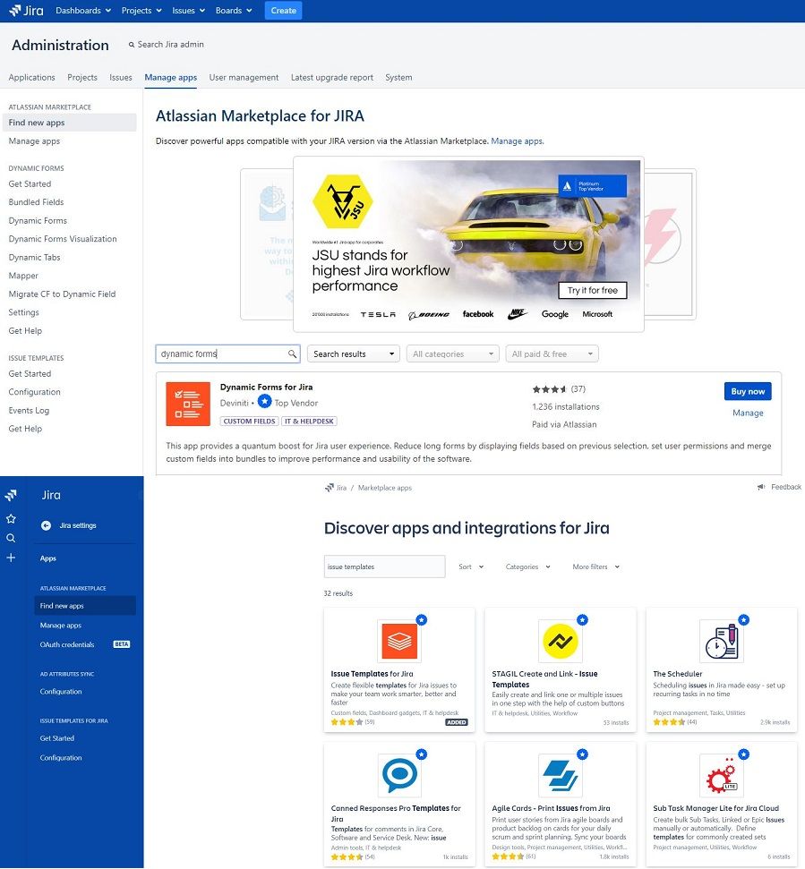Click the IT & HELPDESK category tag

point(309,422)
